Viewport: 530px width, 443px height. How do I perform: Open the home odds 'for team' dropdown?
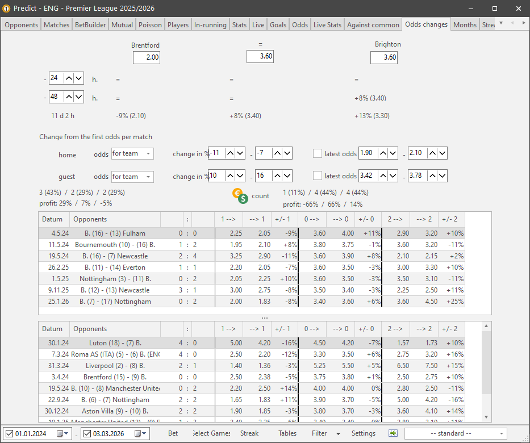click(x=149, y=153)
